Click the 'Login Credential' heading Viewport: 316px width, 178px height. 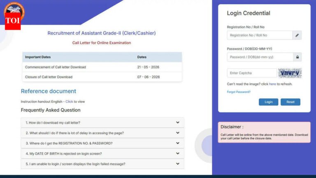coord(249,13)
